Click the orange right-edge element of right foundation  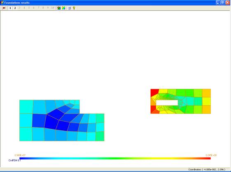click(x=206, y=93)
